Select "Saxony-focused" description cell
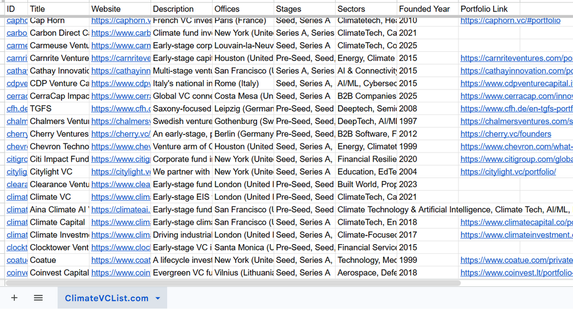Image resolution: width=573 pixels, height=309 pixels. (182, 109)
